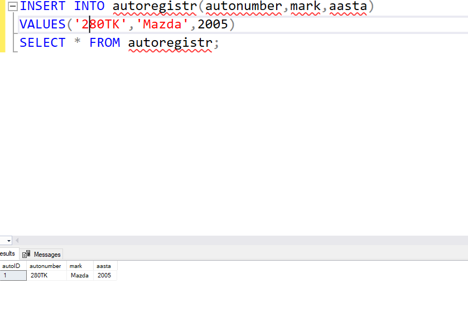Viewport: 468px width, 322px height.
Task: Click the asterisk in the SELECT statement
Action: pos(78,41)
